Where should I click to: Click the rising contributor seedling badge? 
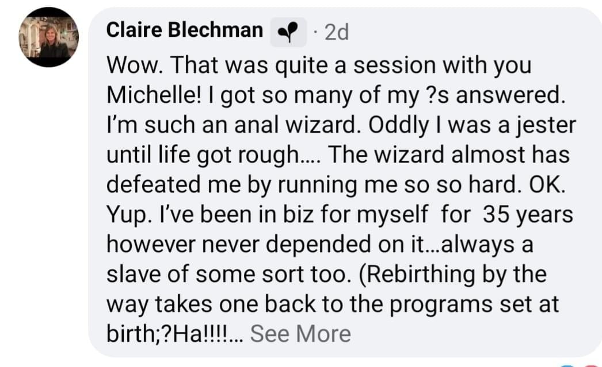289,32
